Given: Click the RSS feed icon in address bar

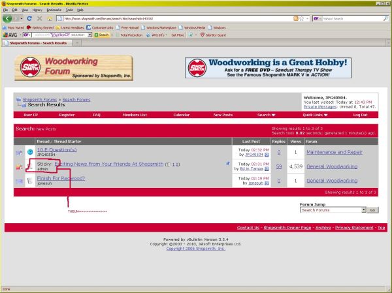Looking at the screenshot, I should tap(296, 18).
